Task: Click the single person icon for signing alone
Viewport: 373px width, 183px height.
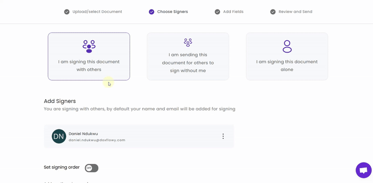Action: coord(287,47)
